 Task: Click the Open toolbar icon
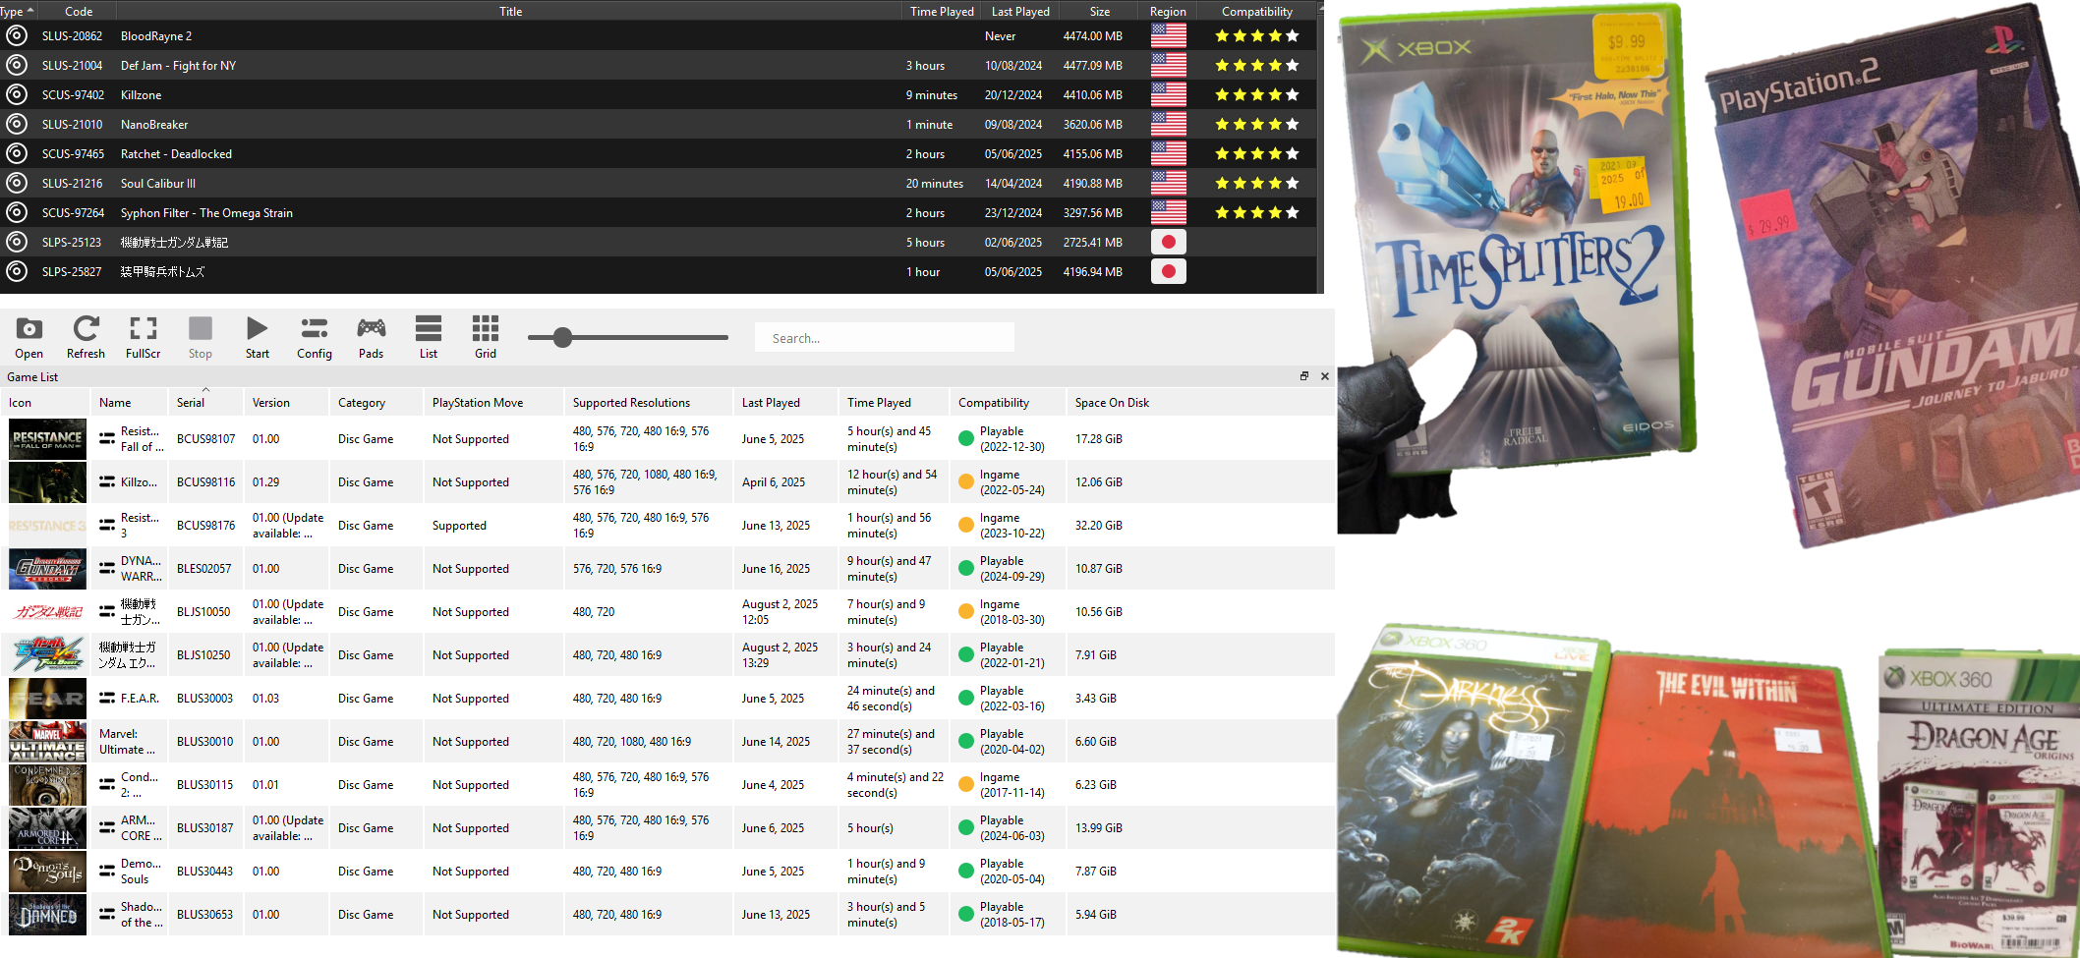(x=29, y=337)
